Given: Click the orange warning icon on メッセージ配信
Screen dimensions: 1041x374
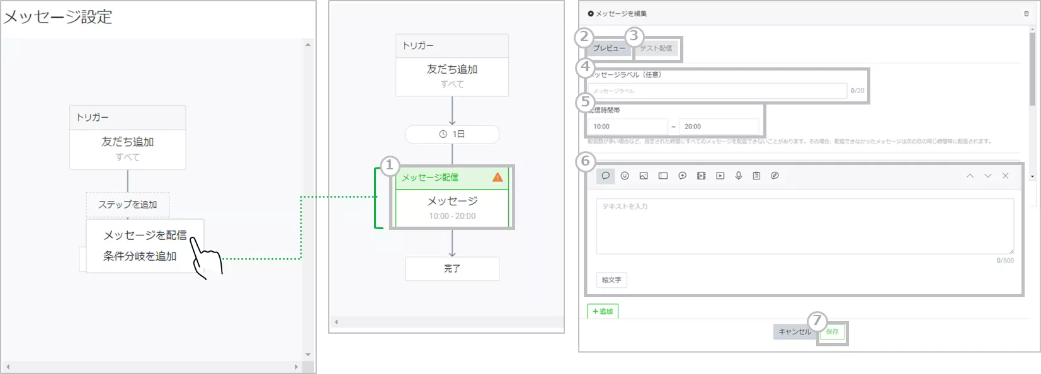Looking at the screenshot, I should pyautogui.click(x=498, y=178).
